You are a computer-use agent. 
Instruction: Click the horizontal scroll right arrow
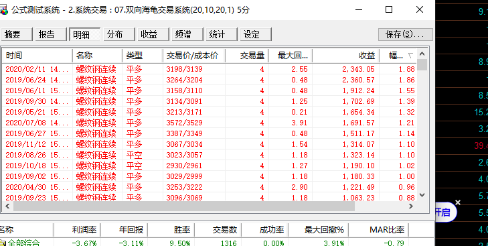[411, 206]
